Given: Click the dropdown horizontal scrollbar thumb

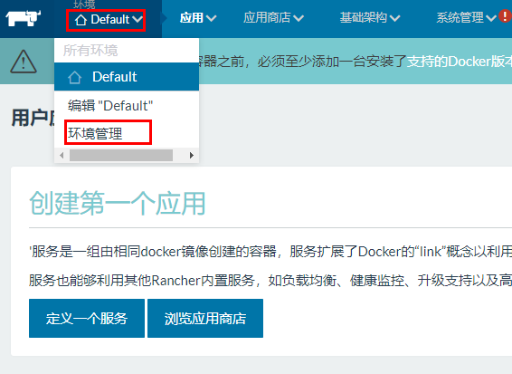Looking at the screenshot, I should pos(121,155).
